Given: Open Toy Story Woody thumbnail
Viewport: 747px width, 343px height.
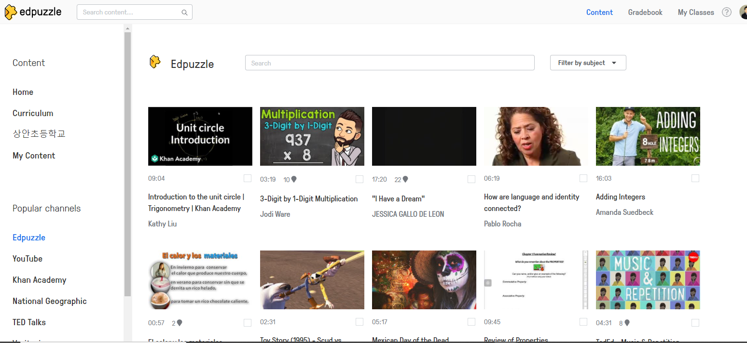Looking at the screenshot, I should (312, 280).
